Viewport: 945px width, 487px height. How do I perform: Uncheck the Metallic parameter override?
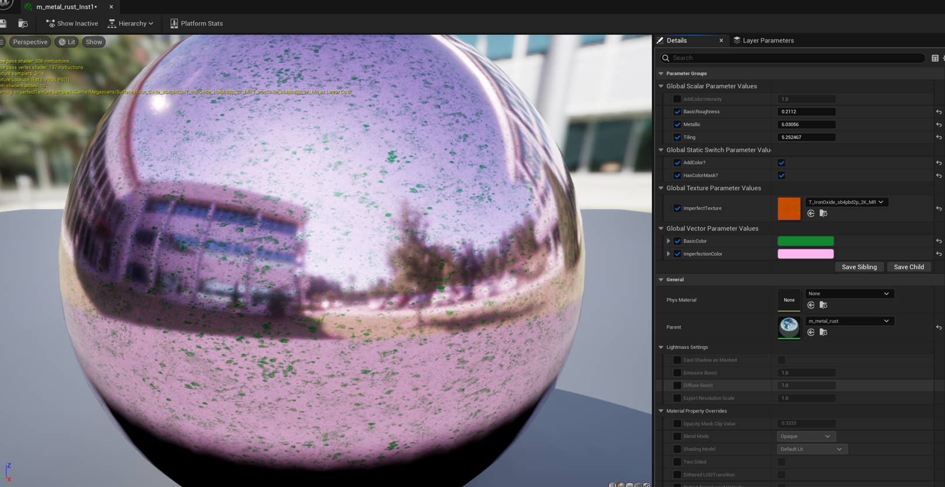(677, 125)
